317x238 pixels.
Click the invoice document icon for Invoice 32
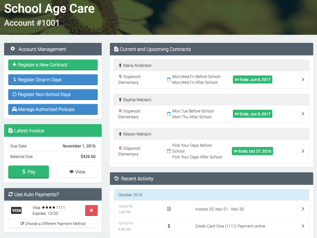(x=169, y=209)
